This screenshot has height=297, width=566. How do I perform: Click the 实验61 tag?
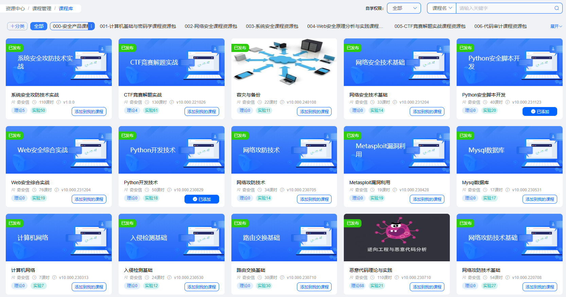click(x=151, y=110)
